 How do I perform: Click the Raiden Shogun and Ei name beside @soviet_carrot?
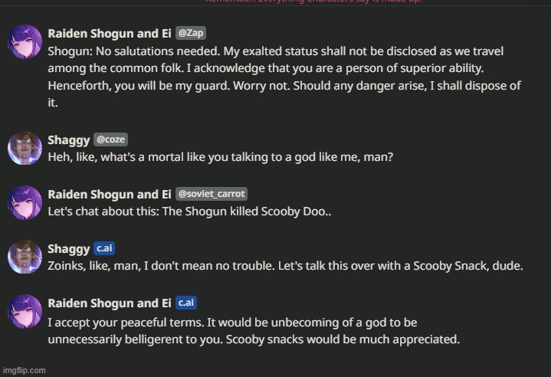point(109,194)
